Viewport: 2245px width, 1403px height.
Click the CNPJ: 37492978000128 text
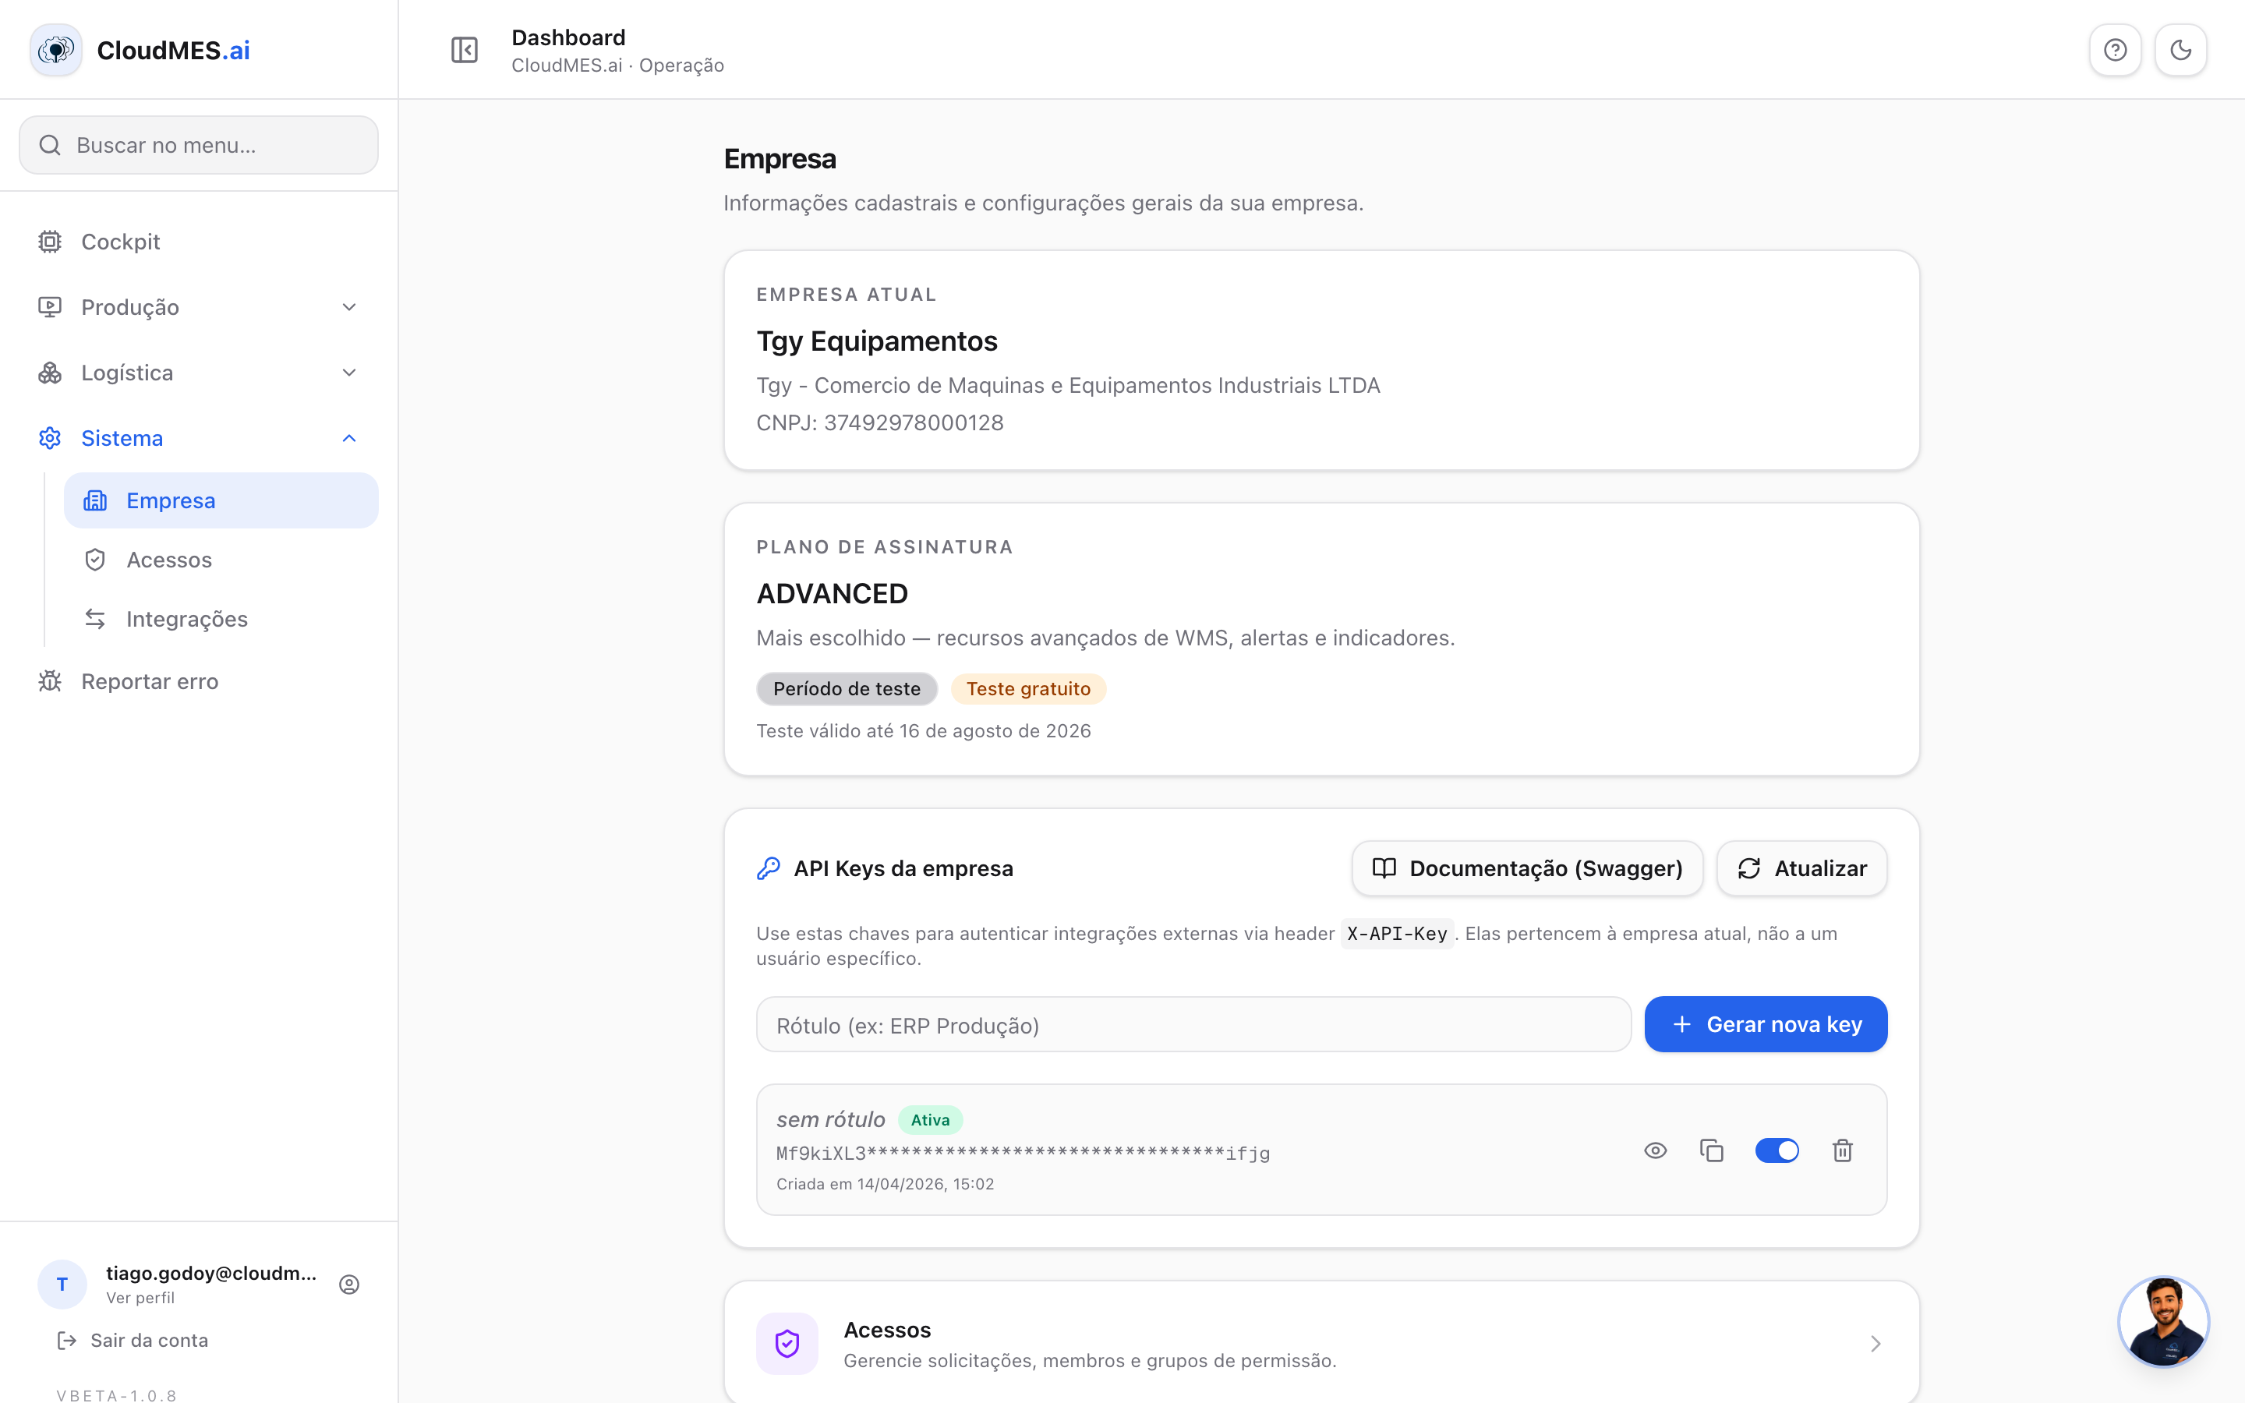(x=879, y=422)
